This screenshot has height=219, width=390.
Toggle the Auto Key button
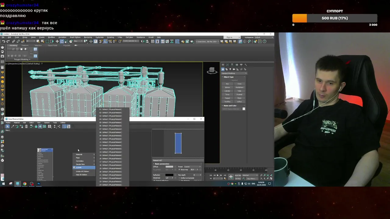(x=238, y=176)
